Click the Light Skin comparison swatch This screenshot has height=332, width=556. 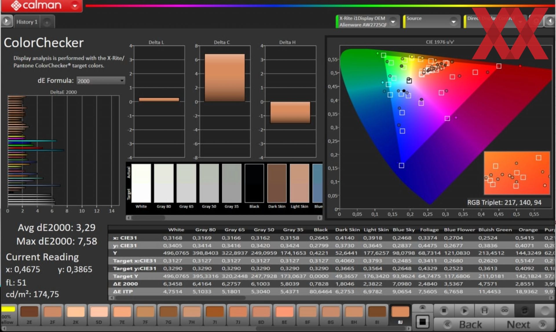click(299, 183)
